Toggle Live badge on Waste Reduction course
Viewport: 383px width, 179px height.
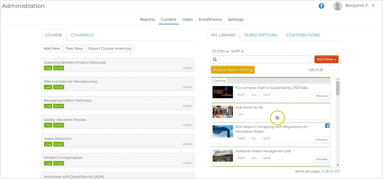[48, 144]
